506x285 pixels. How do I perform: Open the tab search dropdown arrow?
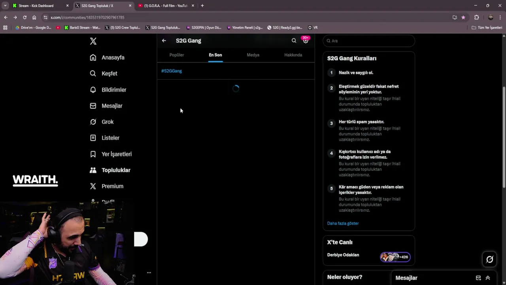pos(5,6)
